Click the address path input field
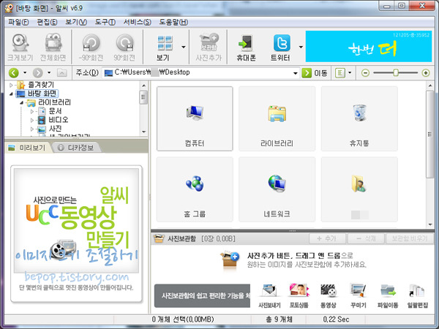Screen dimensions: 439x329 [x=198, y=72]
